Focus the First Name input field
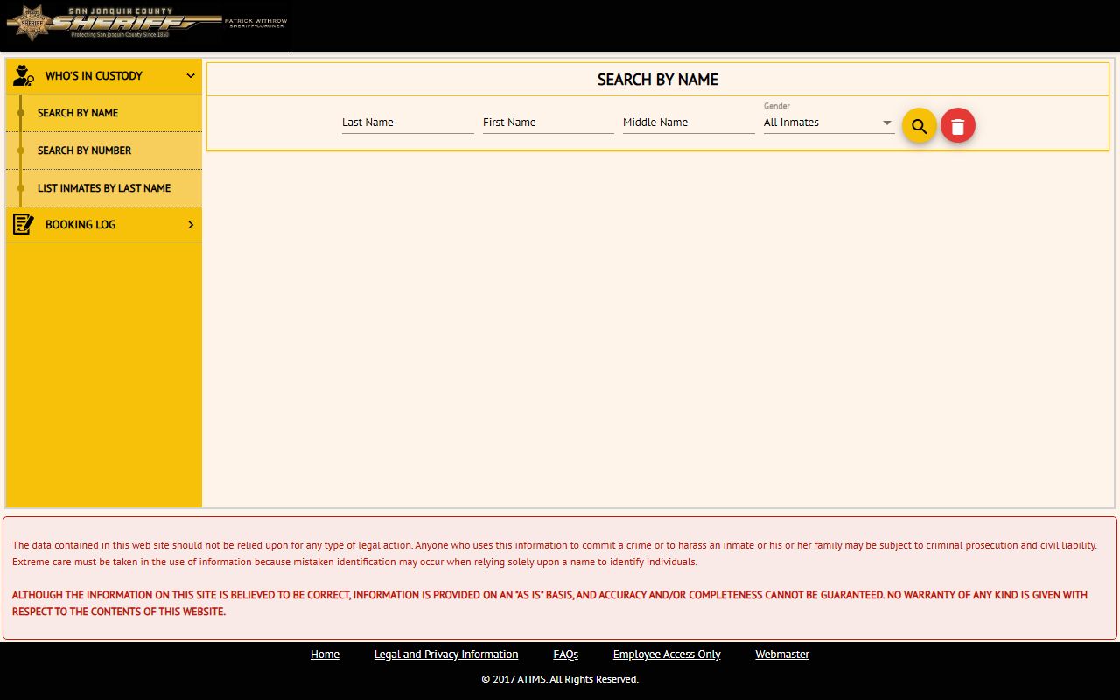This screenshot has width=1120, height=700. click(549, 122)
